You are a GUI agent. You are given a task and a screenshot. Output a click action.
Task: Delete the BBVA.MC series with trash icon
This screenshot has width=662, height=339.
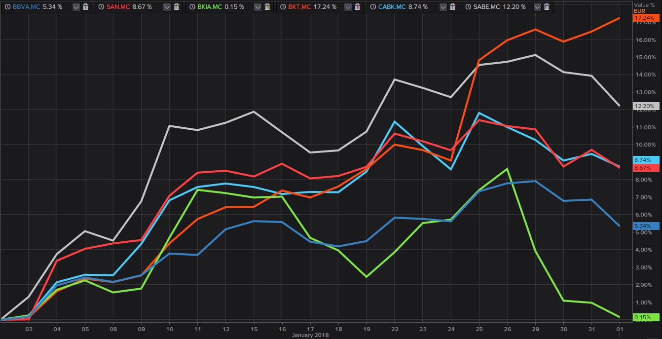86,7
